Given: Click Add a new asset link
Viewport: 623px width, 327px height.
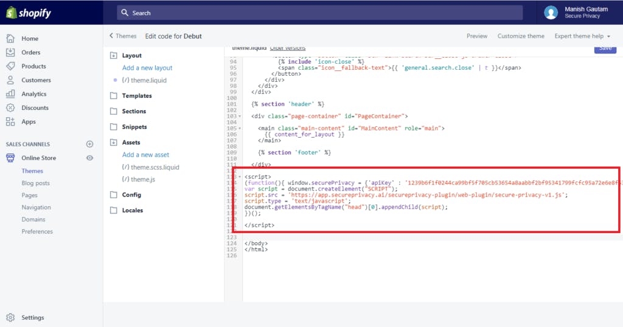Looking at the screenshot, I should (x=145, y=155).
